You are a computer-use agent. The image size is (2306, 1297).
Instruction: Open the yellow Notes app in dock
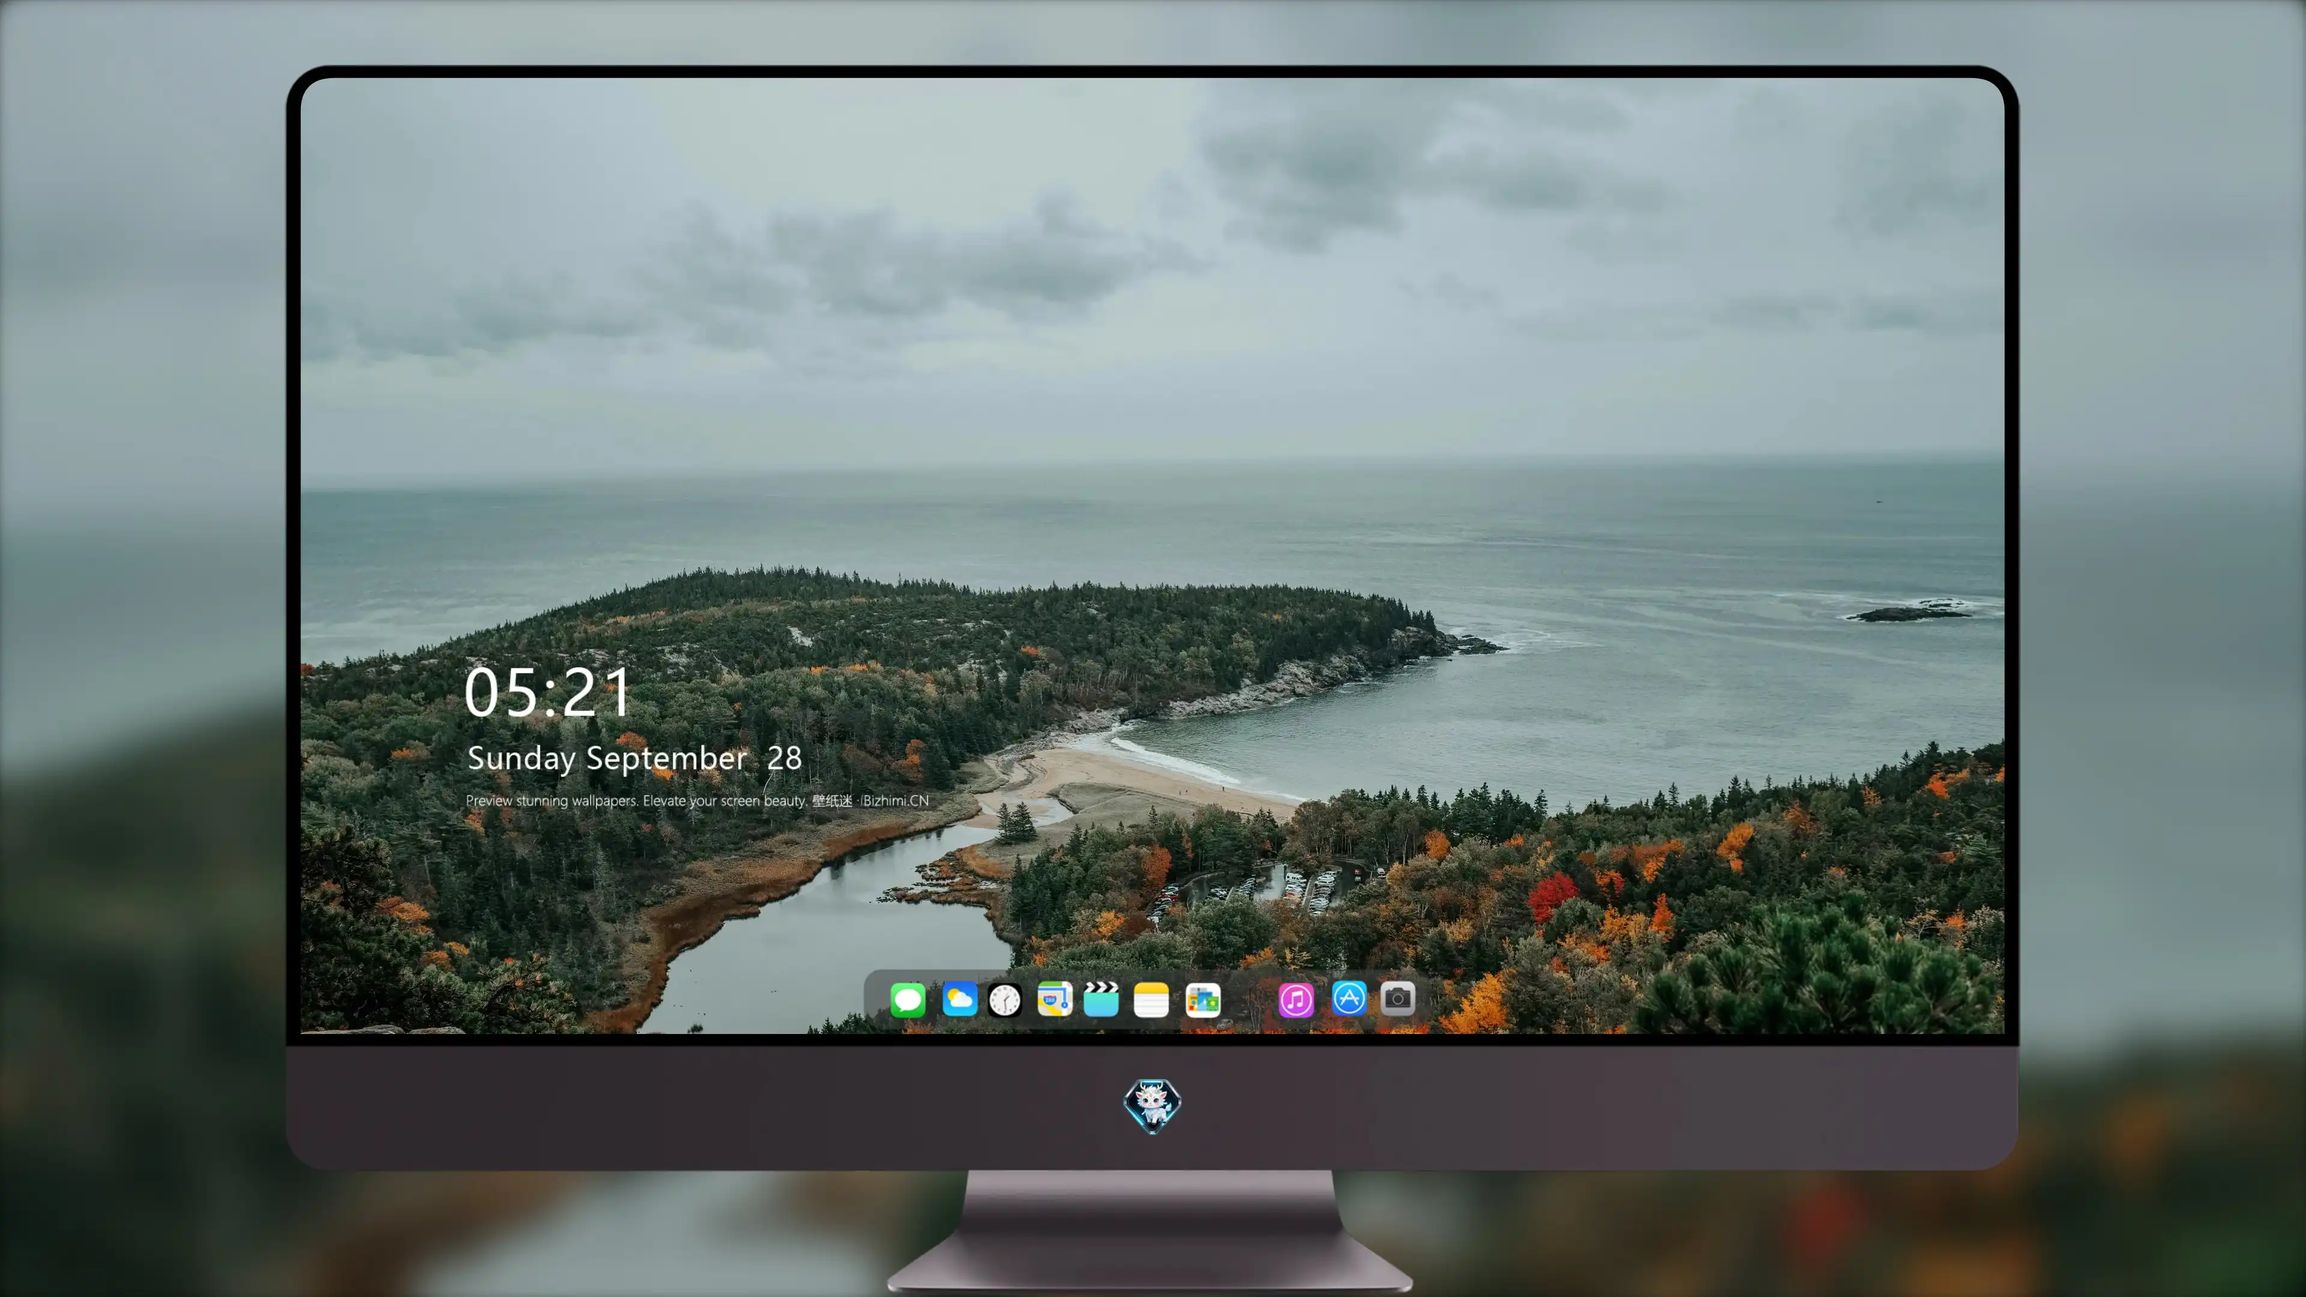[1151, 999]
